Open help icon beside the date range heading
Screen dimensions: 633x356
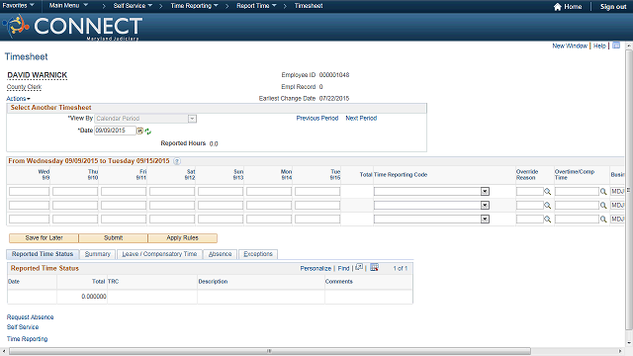click(177, 161)
